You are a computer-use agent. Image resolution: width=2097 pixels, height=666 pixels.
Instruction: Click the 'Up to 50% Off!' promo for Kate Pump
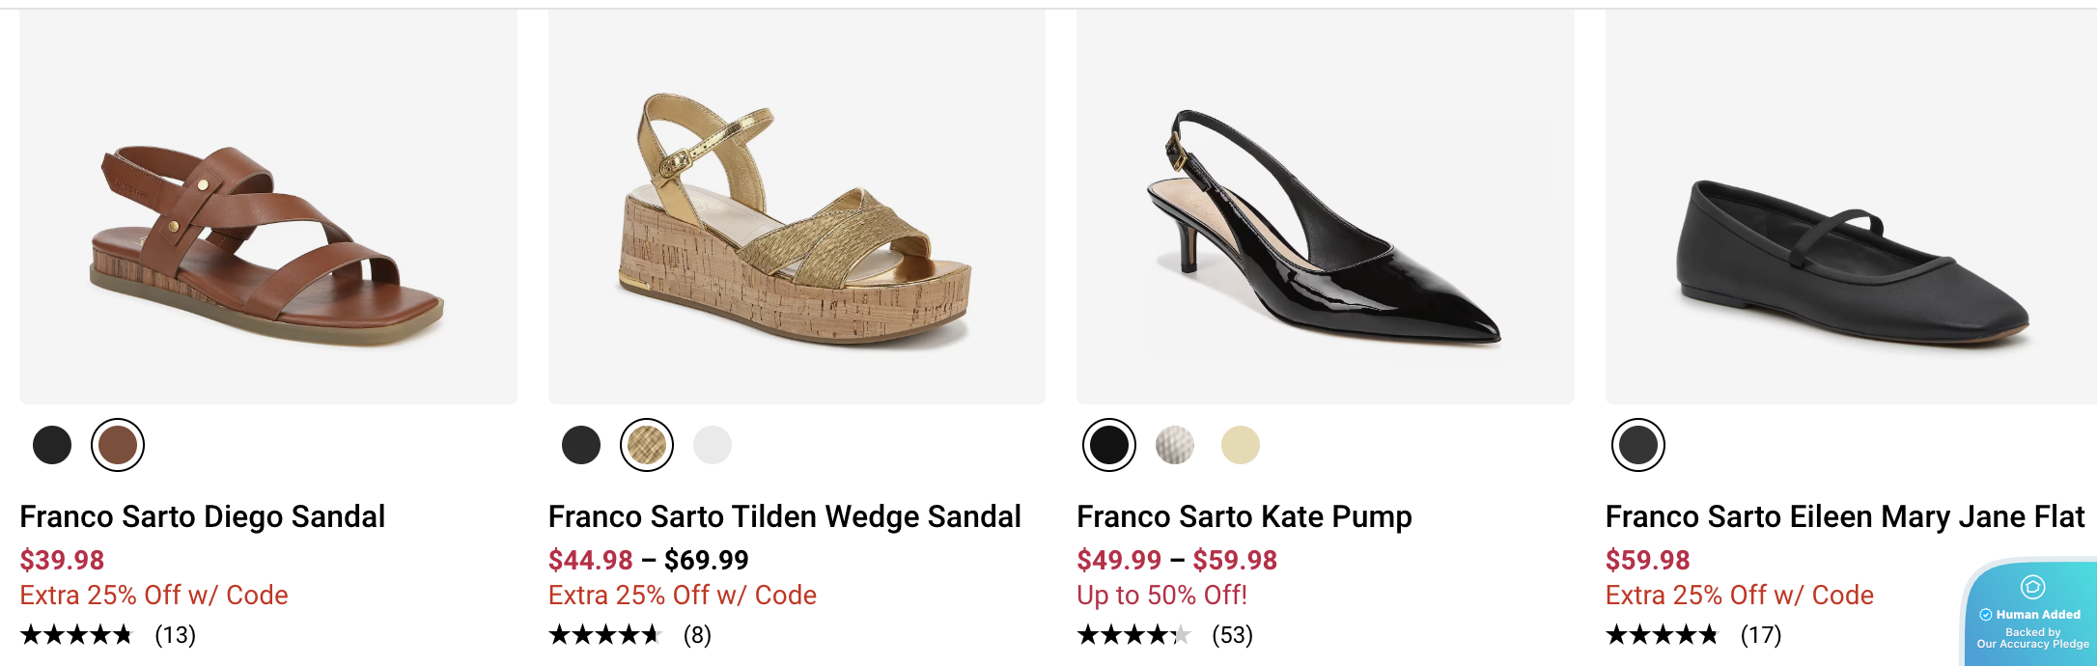1160,596
